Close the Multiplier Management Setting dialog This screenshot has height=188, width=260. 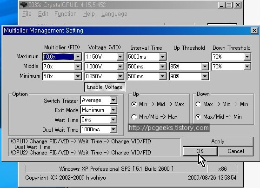click(254, 31)
